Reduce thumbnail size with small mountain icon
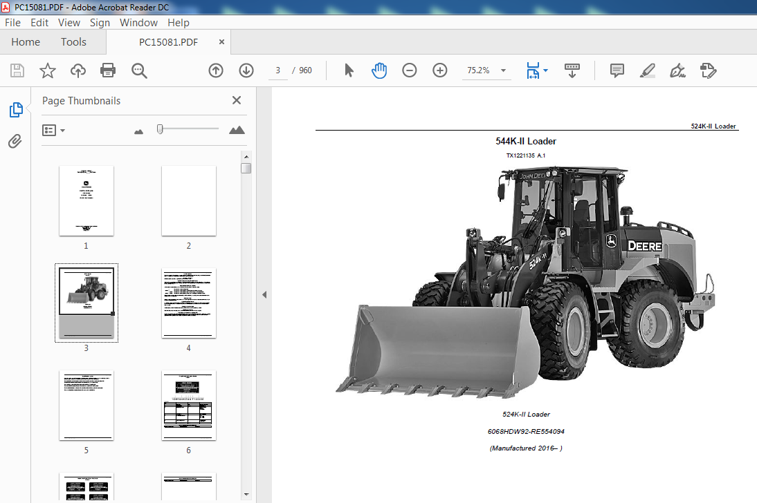757x503 pixels. [x=138, y=131]
